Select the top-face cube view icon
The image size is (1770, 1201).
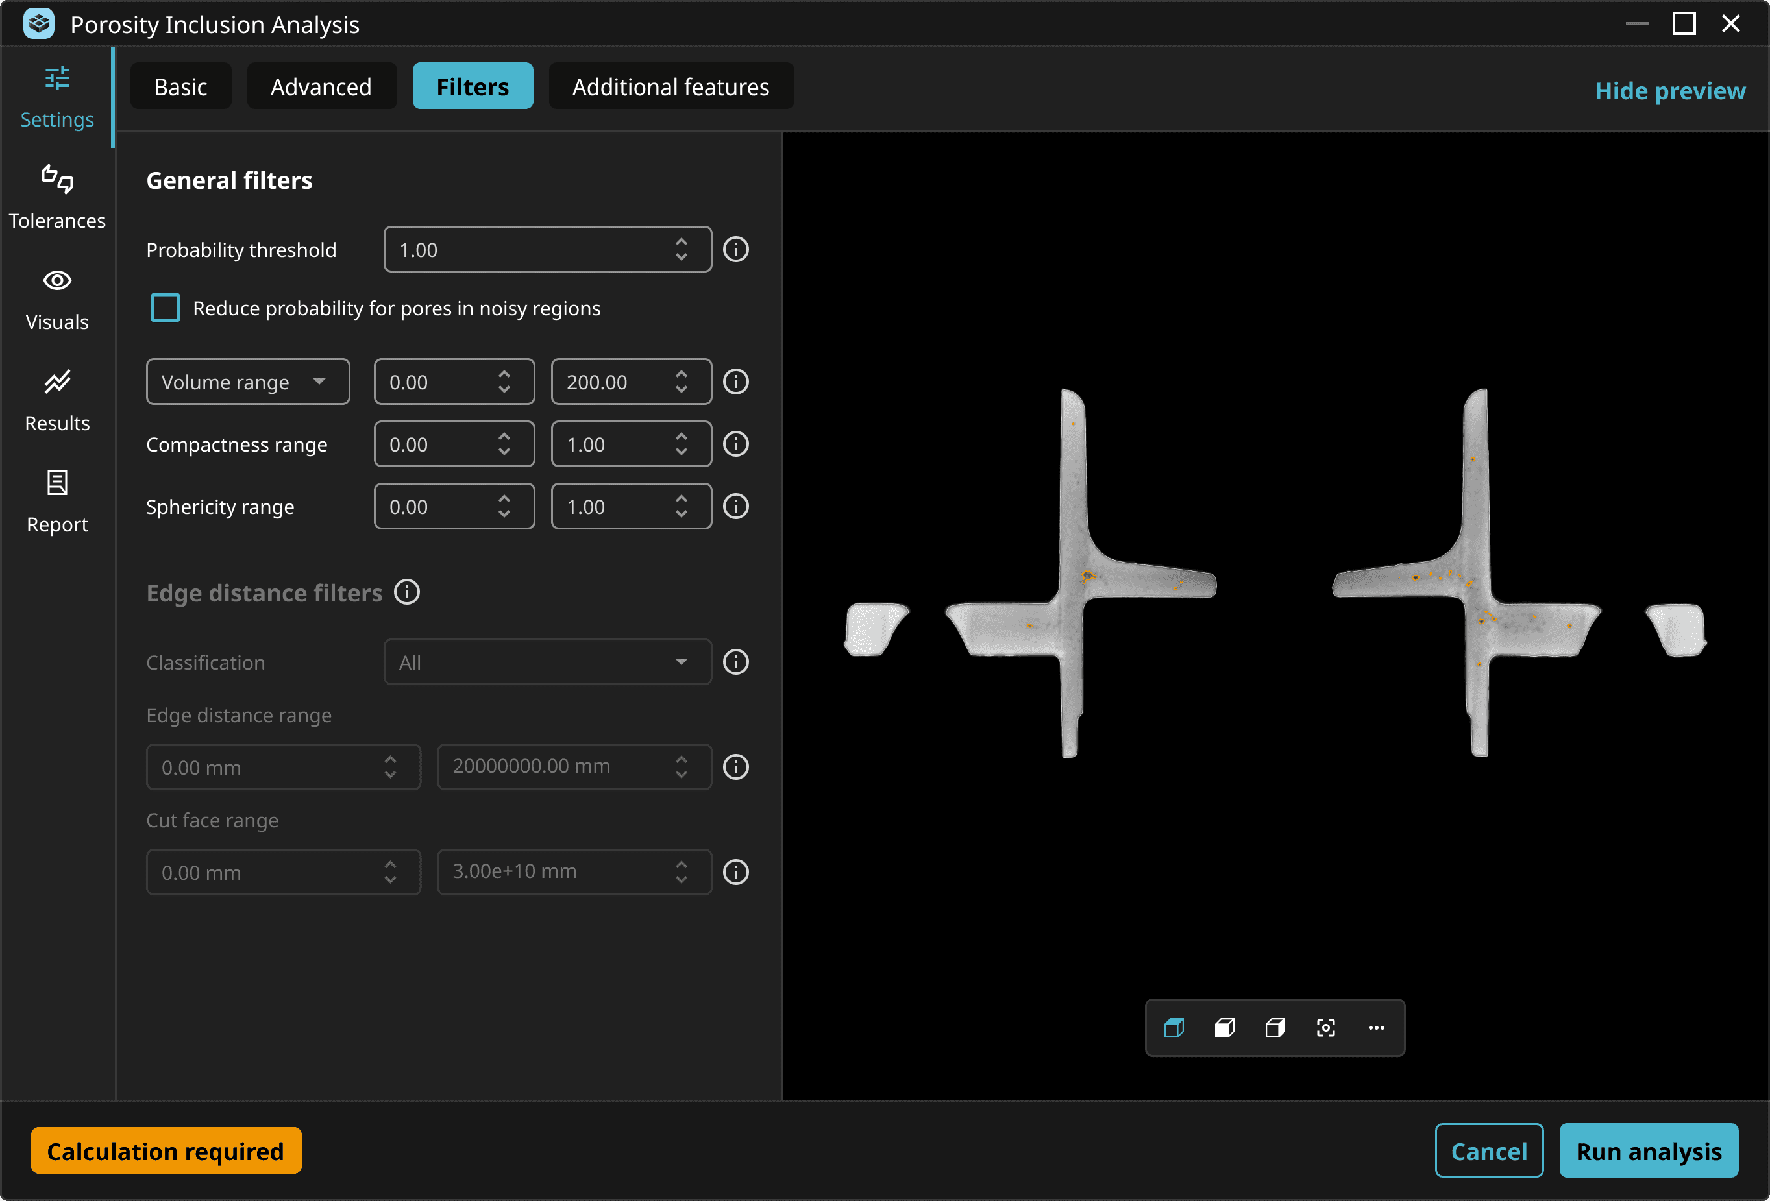tap(1174, 1027)
